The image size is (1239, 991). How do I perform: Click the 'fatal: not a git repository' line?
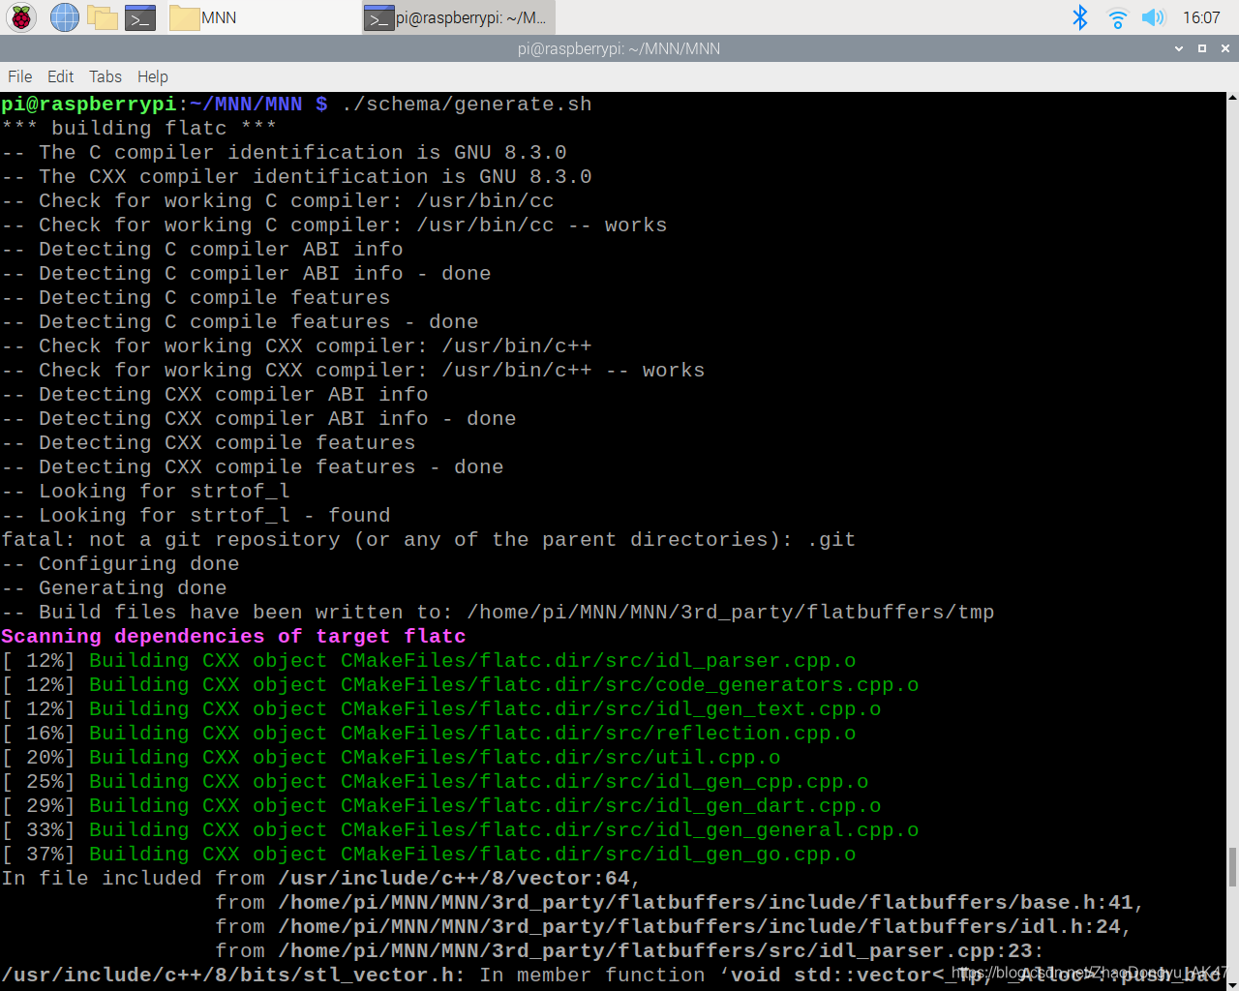click(x=429, y=540)
